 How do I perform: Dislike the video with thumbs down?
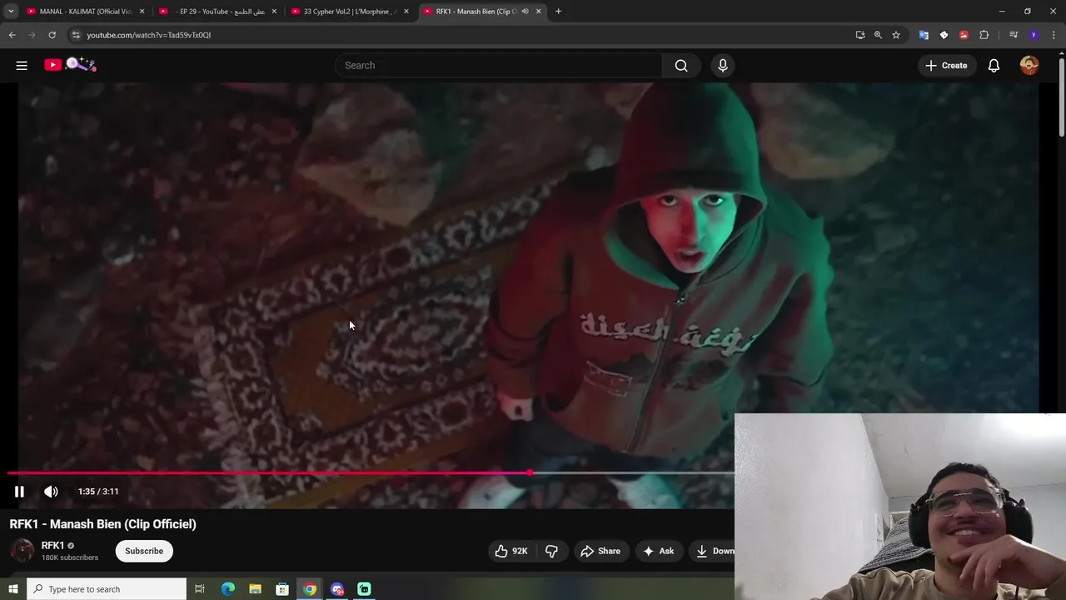(x=551, y=551)
